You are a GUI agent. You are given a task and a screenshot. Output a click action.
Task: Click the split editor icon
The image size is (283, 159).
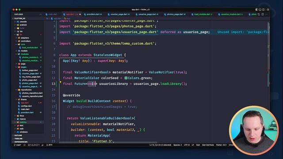[263, 14]
